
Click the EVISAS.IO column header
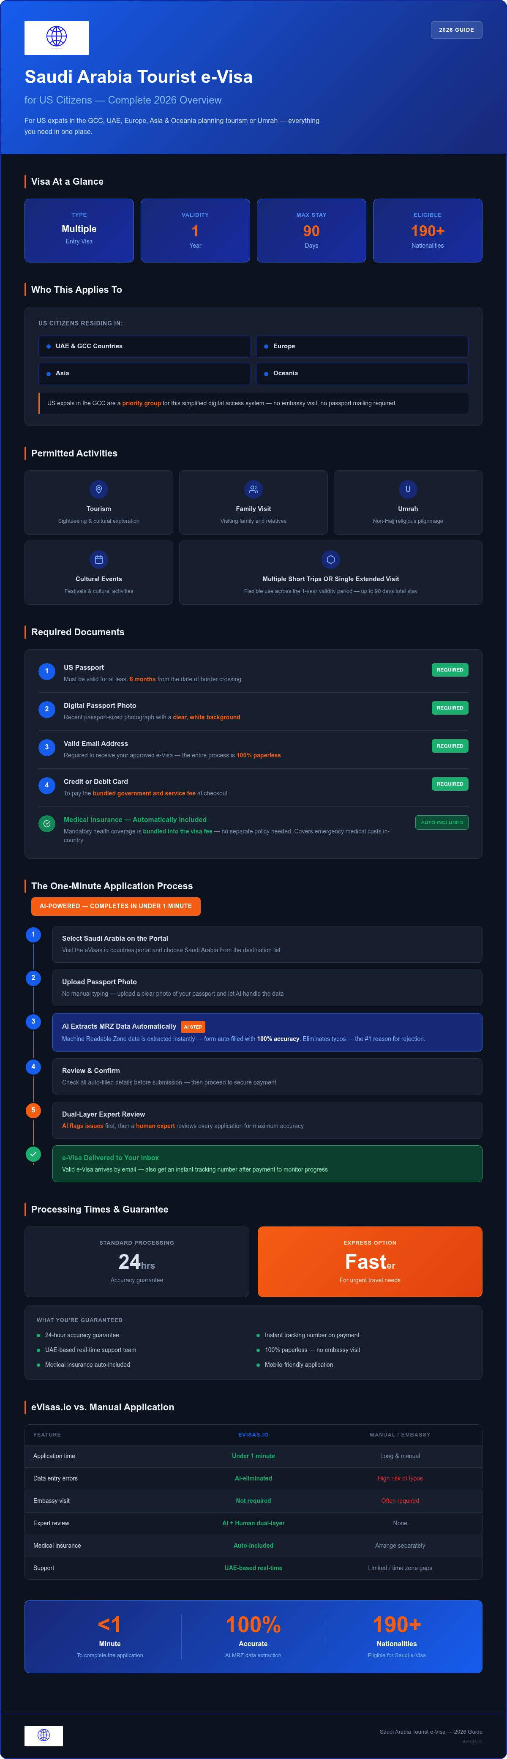coord(253,1435)
